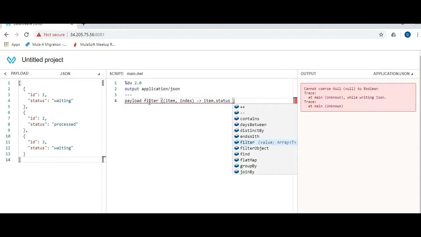
Task: Click the DataWeave logo icon
Action: coord(12,60)
